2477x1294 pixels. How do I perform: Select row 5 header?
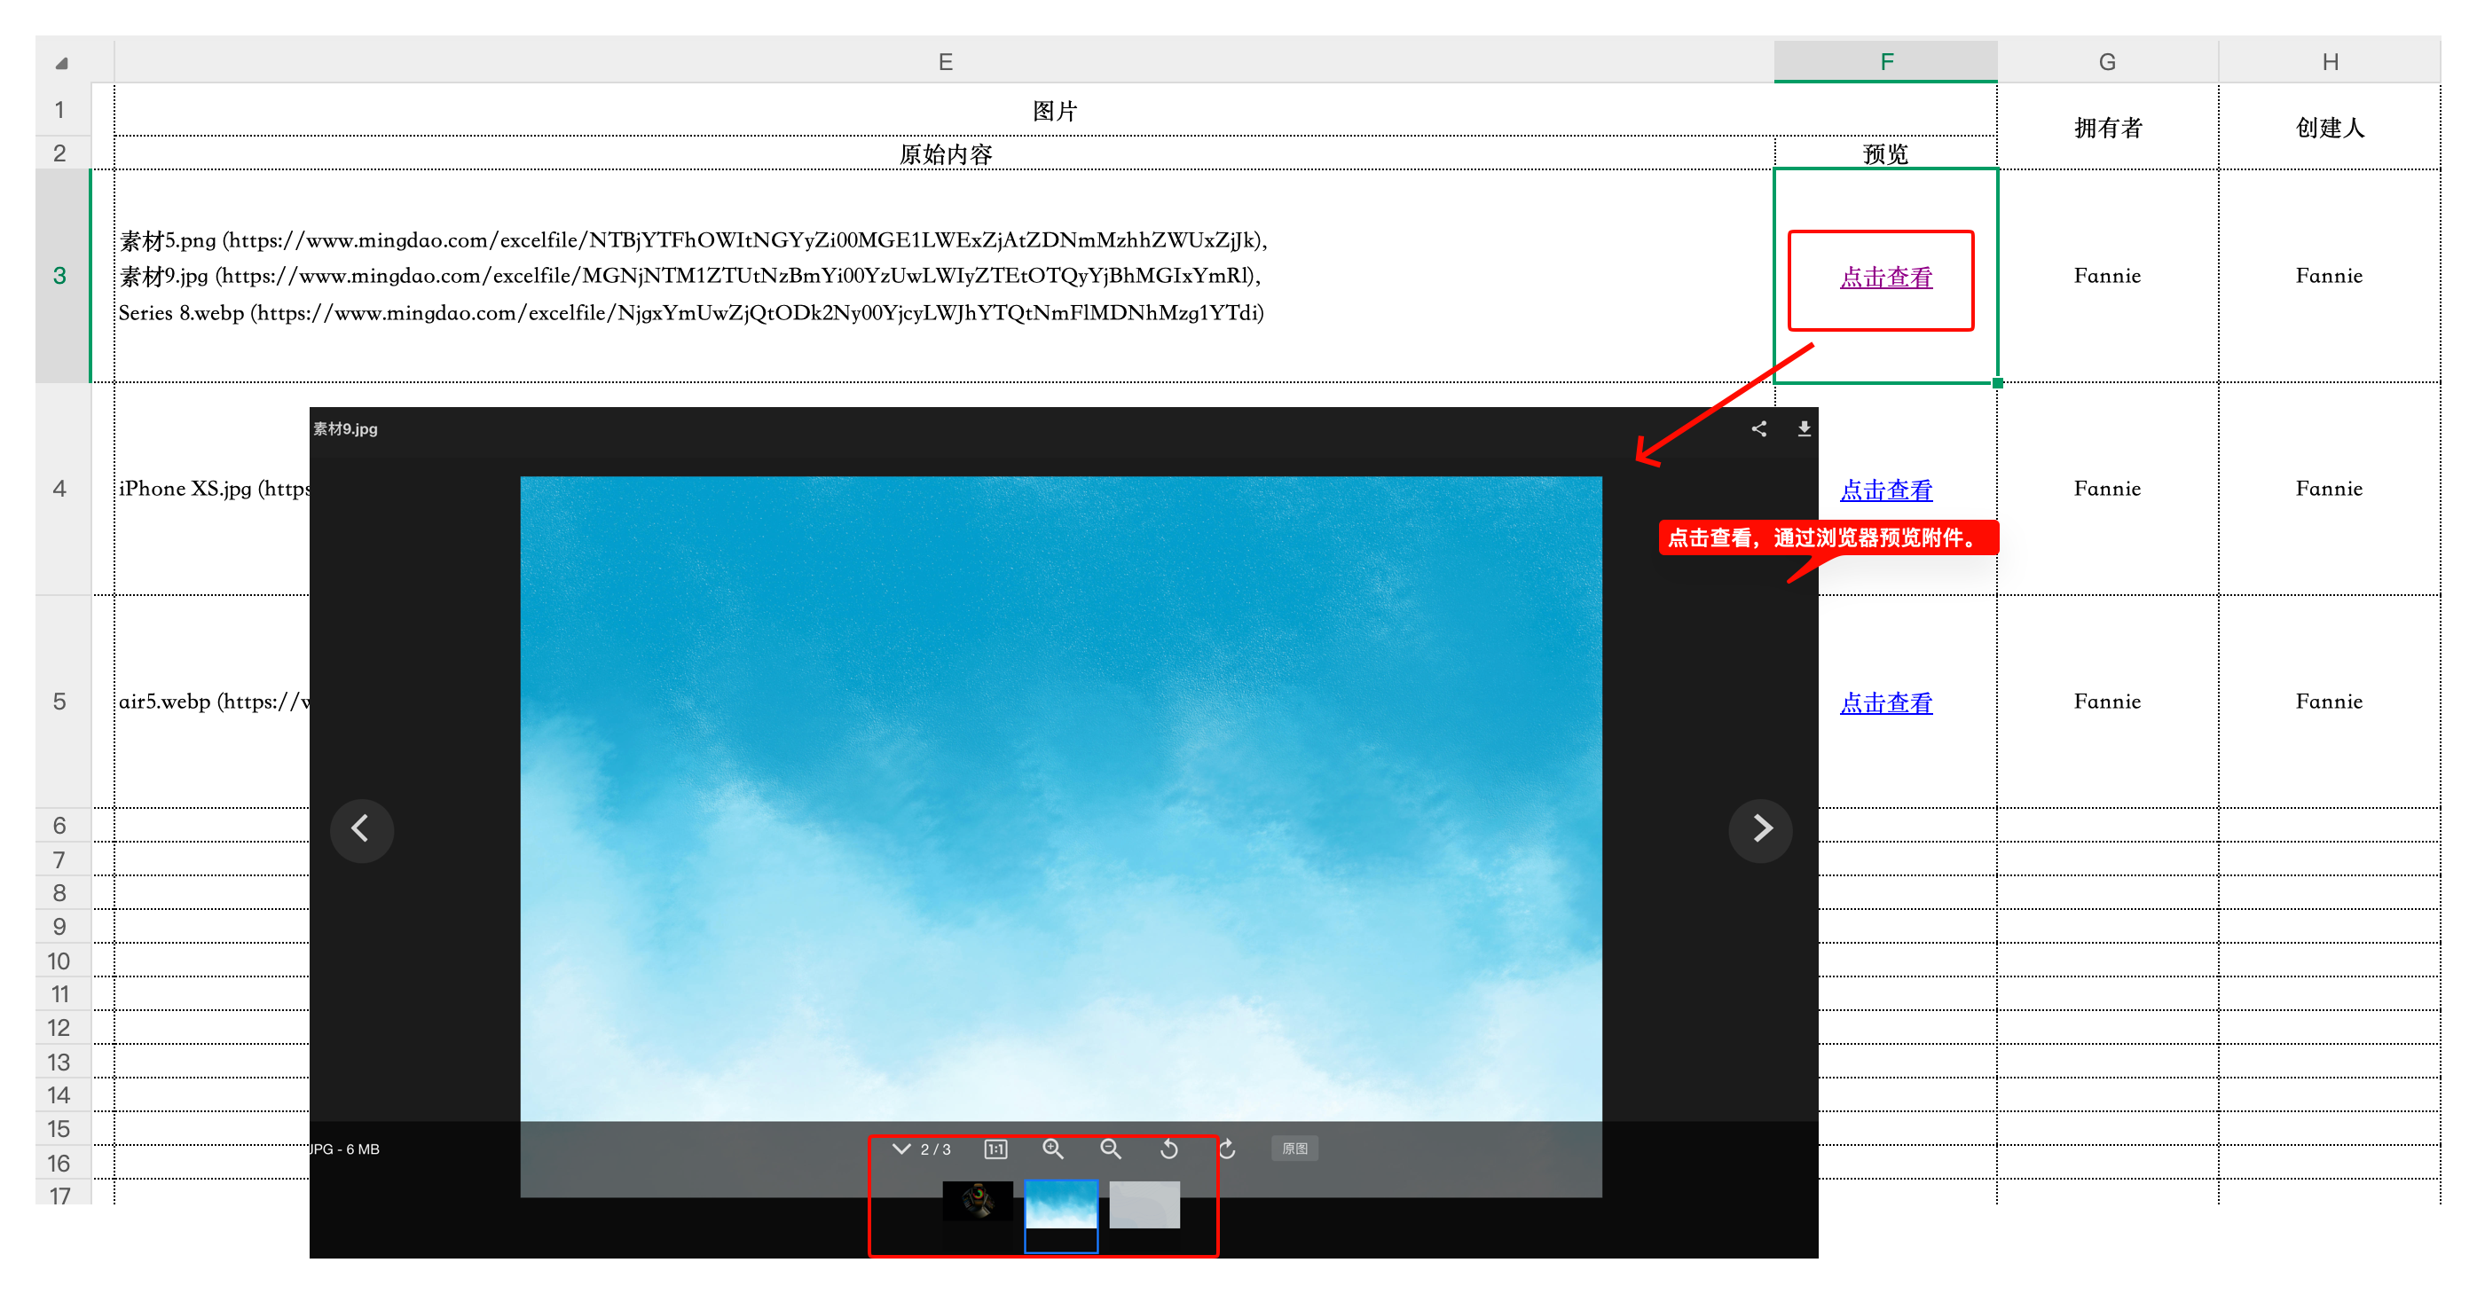(59, 701)
